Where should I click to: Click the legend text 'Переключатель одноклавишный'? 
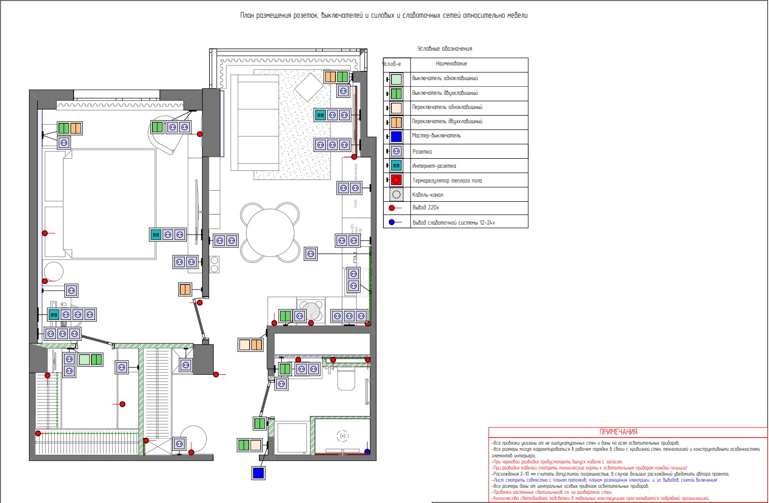pyautogui.click(x=447, y=107)
